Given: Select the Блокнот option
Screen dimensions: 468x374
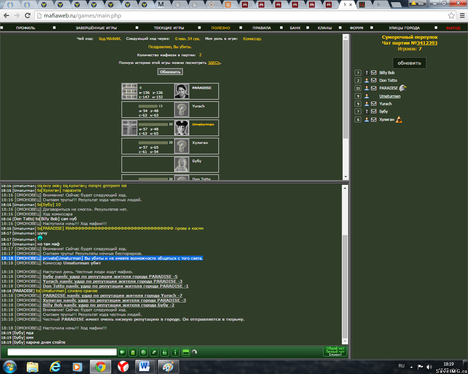Looking at the screenshot, I should tap(335, 355).
